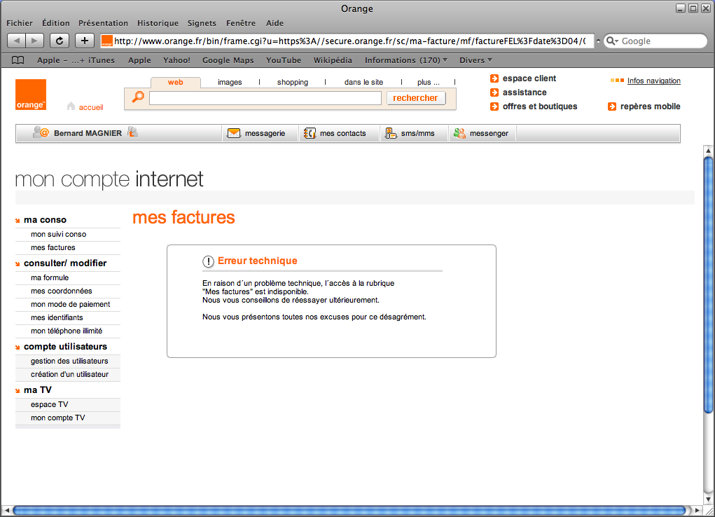Viewport: 715px width, 517px height.
Task: Open the messagerie envelope icon
Action: click(x=234, y=133)
